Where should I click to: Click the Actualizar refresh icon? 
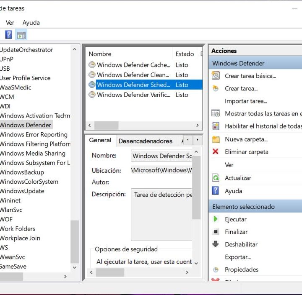coord(216,178)
